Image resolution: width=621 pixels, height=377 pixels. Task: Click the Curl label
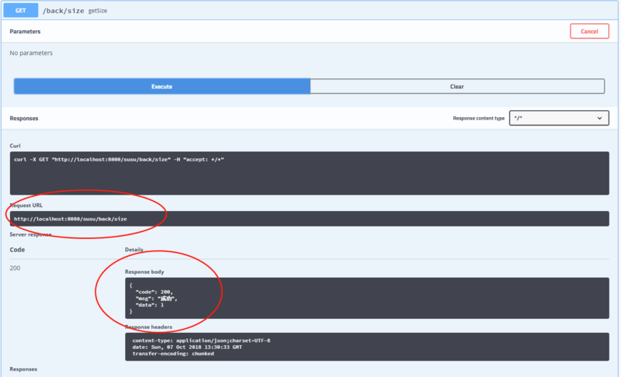tap(15, 146)
